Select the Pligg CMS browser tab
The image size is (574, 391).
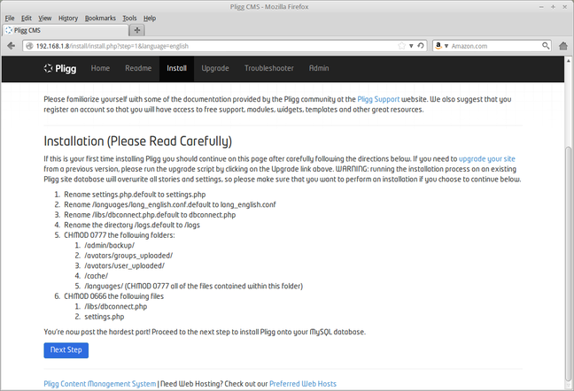66,30
